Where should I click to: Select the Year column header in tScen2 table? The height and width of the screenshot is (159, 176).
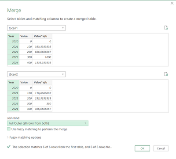[13, 82]
